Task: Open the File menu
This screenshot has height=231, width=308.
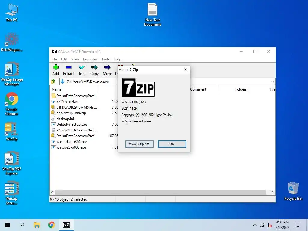Action: [54, 59]
